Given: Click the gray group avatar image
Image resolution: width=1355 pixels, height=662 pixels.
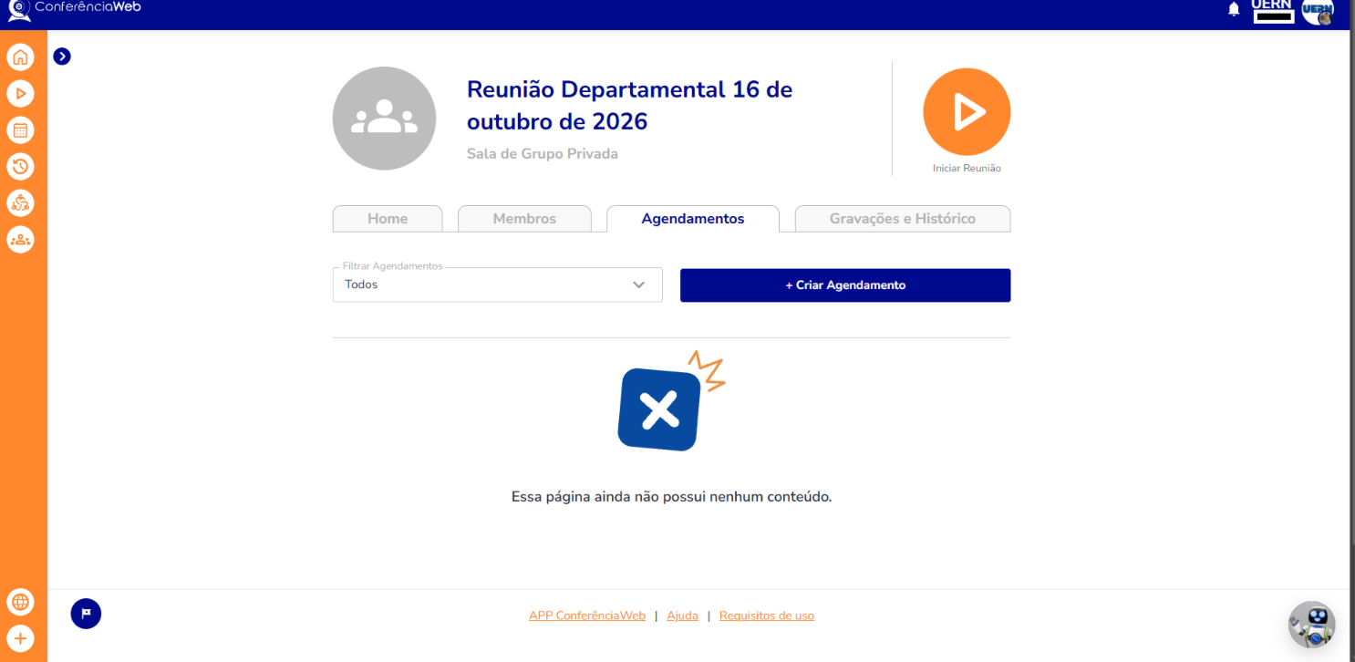Looking at the screenshot, I should pyautogui.click(x=384, y=119).
